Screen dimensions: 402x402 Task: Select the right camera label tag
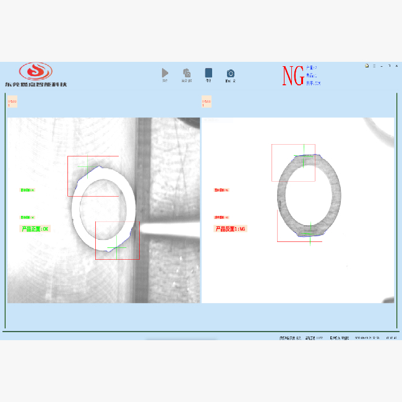[207, 101]
